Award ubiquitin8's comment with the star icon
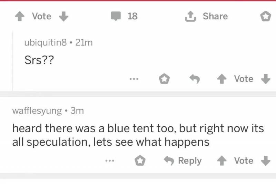The width and height of the screenshot is (276, 184). tap(164, 79)
